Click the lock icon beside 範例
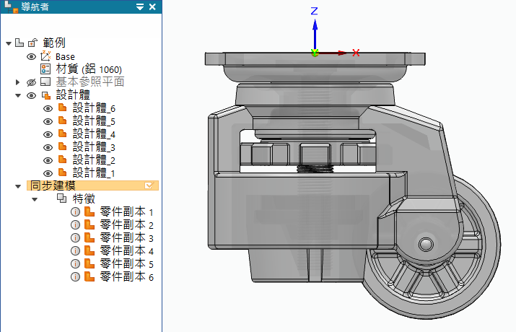 tap(32, 43)
